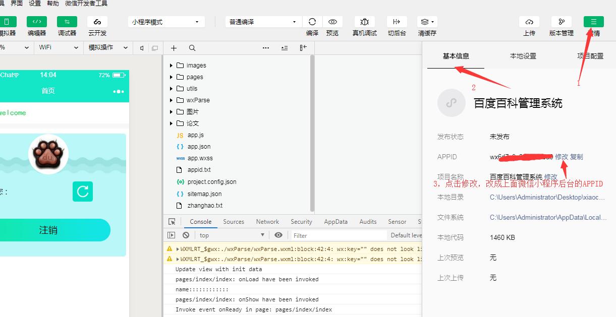The image size is (616, 317).
Task: Open the 小程序模式 mode dropdown
Action: coord(166,22)
